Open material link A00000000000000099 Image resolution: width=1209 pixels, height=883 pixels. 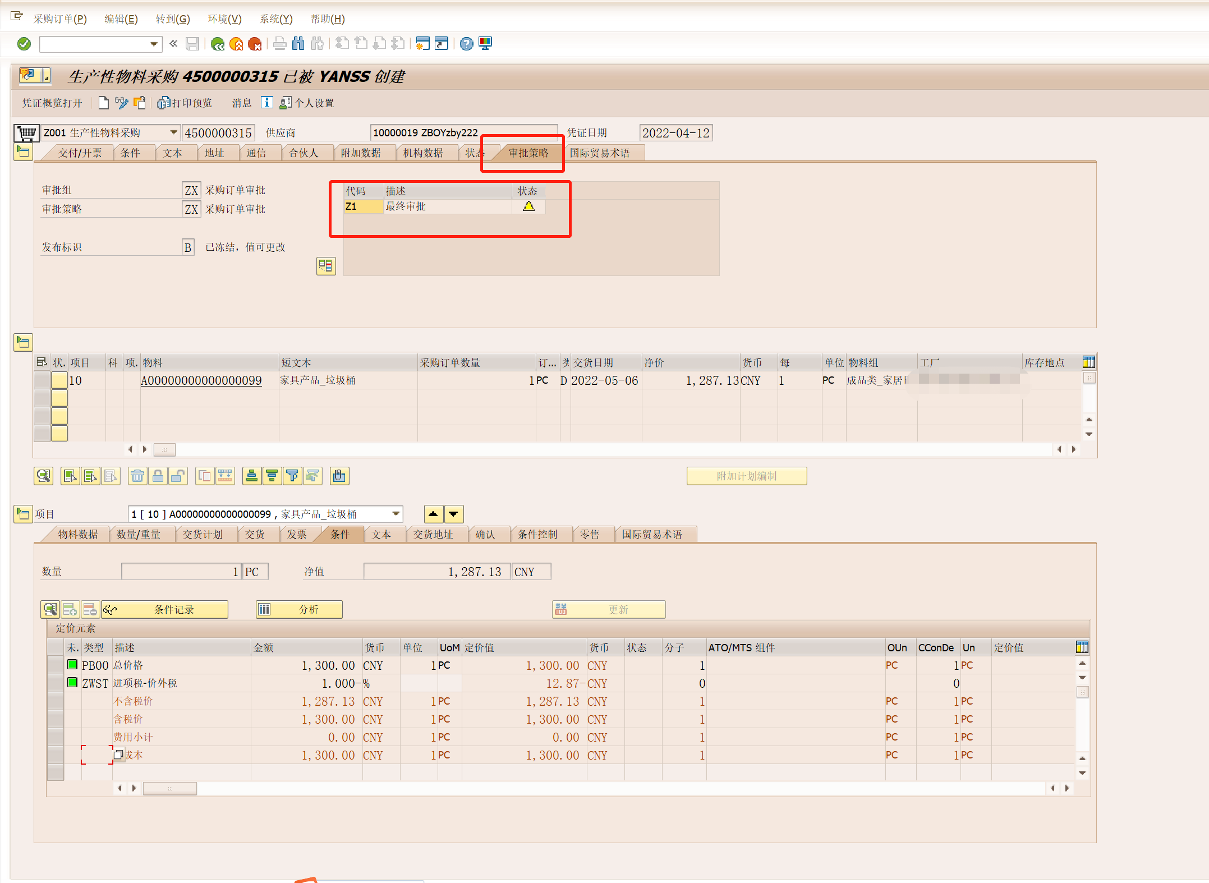coord(201,380)
